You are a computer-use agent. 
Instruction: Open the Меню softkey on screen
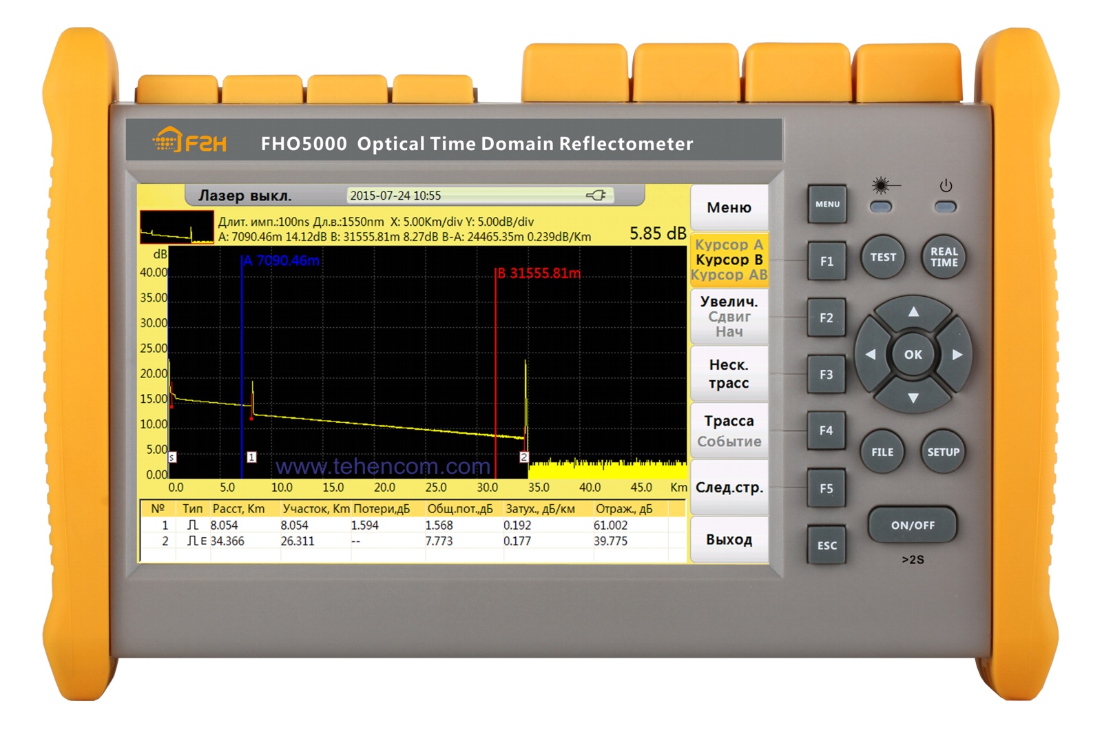[729, 207]
